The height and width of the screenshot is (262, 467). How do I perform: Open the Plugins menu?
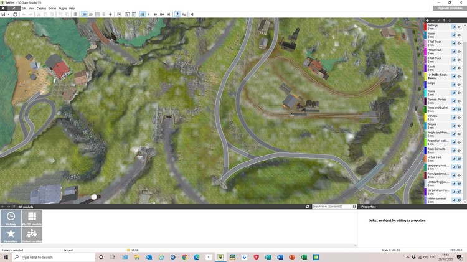coord(63,8)
